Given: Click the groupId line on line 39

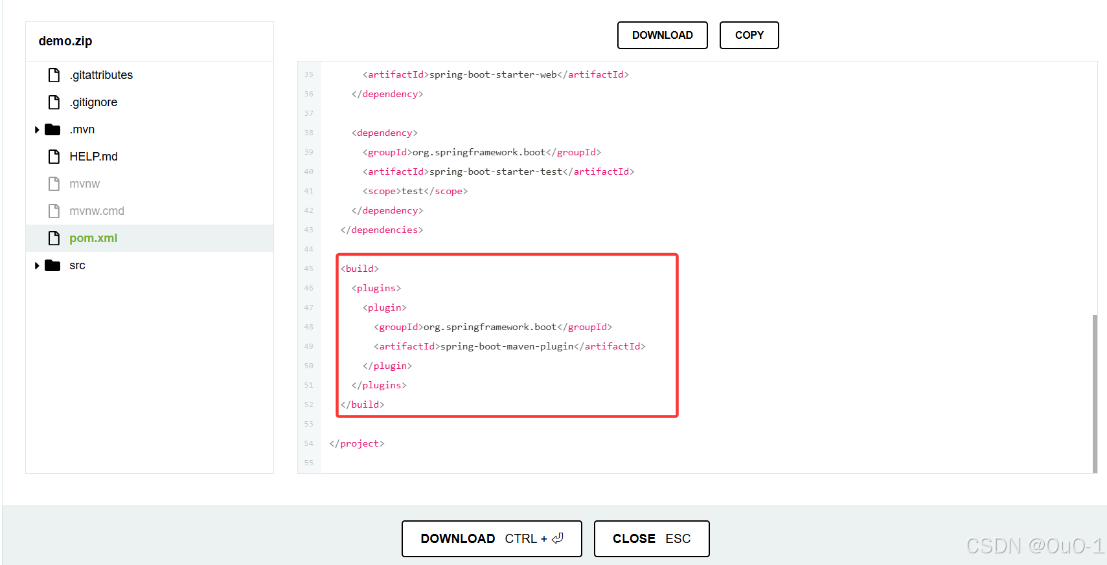Looking at the screenshot, I should tap(482, 152).
